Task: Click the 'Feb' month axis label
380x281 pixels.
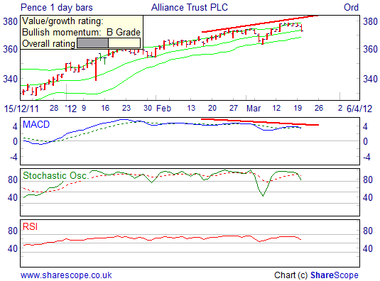Action: point(163,108)
